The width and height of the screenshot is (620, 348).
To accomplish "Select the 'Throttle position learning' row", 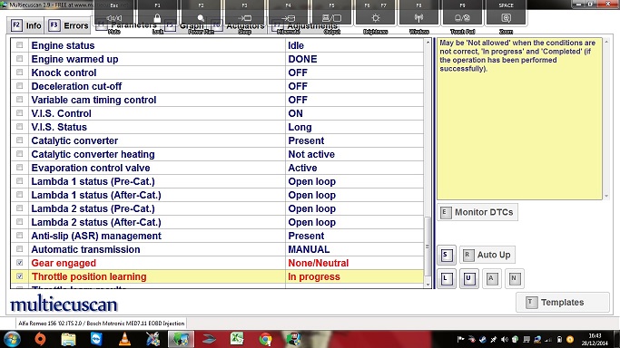I will point(217,276).
